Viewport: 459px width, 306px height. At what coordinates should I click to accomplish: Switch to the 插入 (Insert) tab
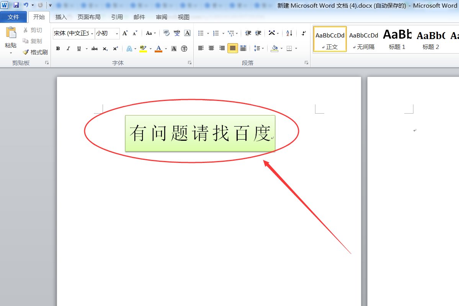pos(61,17)
